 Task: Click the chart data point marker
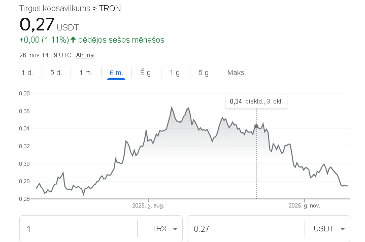[256, 126]
